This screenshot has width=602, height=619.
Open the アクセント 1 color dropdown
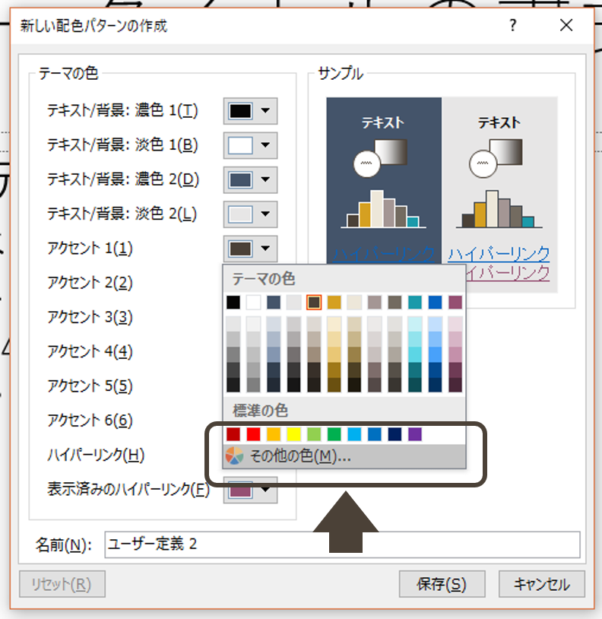coord(250,249)
